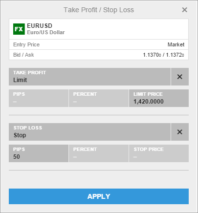Viewport: 198px width, 213px height.
Task: Click the green FX instrument icon
Action: pyautogui.click(x=19, y=29)
